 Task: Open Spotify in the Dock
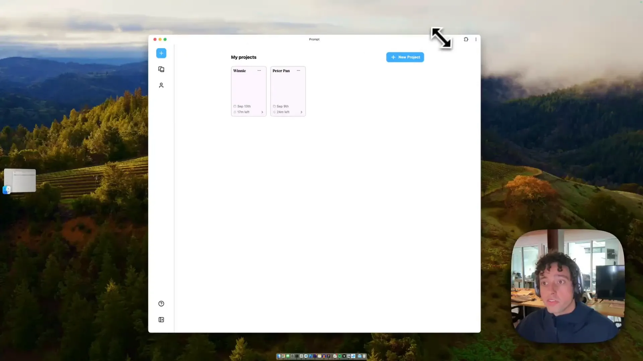point(340,356)
